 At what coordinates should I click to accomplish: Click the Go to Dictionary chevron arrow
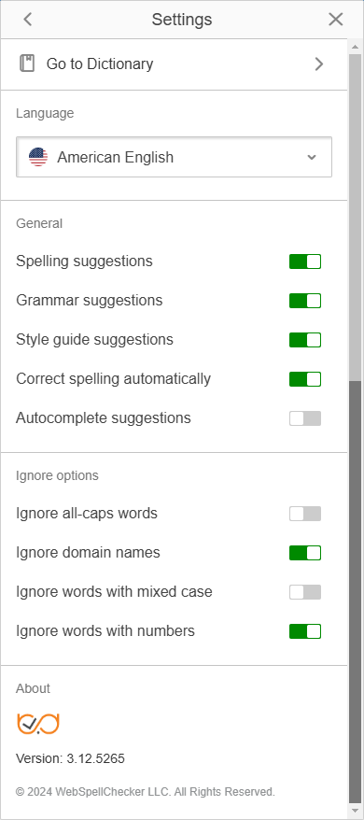pos(319,64)
